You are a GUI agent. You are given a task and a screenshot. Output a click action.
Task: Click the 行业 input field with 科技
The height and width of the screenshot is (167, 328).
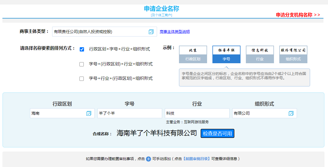197,113
